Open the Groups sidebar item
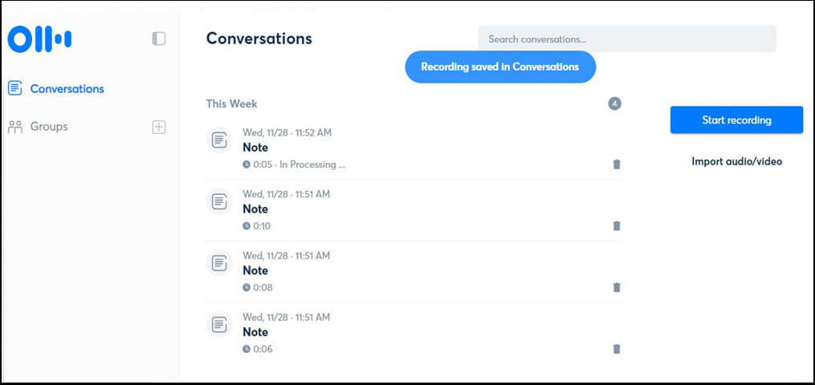815x385 pixels. [49, 127]
